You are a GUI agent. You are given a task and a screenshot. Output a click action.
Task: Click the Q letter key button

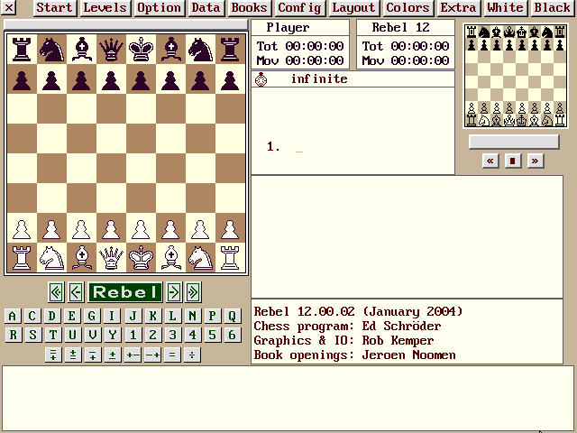(x=233, y=316)
